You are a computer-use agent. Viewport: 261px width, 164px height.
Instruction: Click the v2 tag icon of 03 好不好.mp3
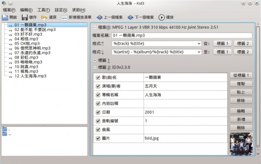click(x=11, y=35)
